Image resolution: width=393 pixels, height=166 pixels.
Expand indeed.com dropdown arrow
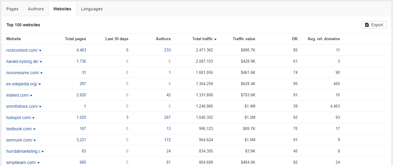click(x=31, y=95)
